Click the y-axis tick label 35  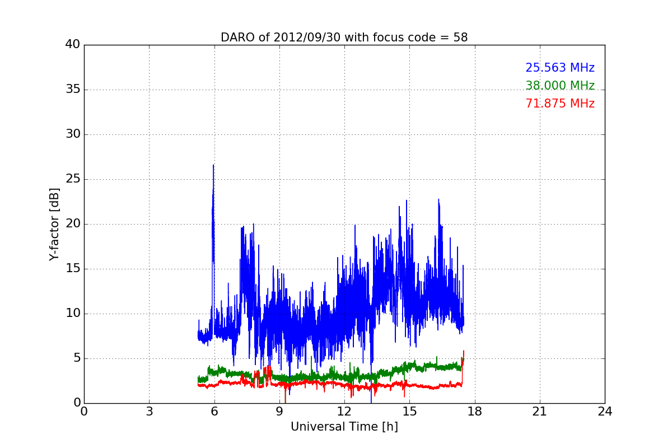[x=73, y=90]
